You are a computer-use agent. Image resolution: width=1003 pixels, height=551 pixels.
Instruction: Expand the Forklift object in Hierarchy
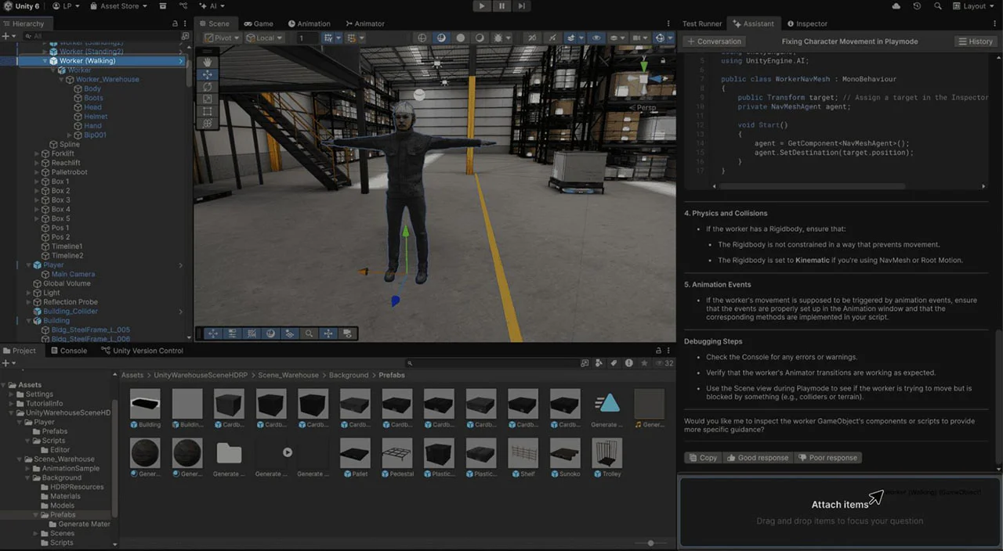[x=37, y=153]
